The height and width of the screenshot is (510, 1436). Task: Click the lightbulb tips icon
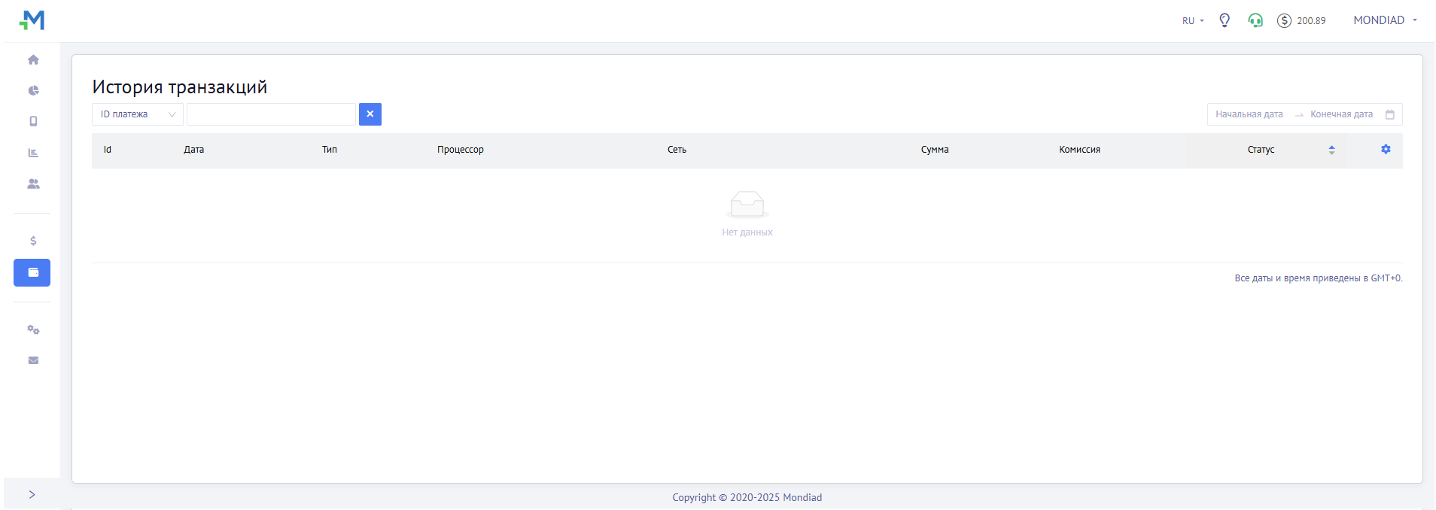tap(1225, 20)
